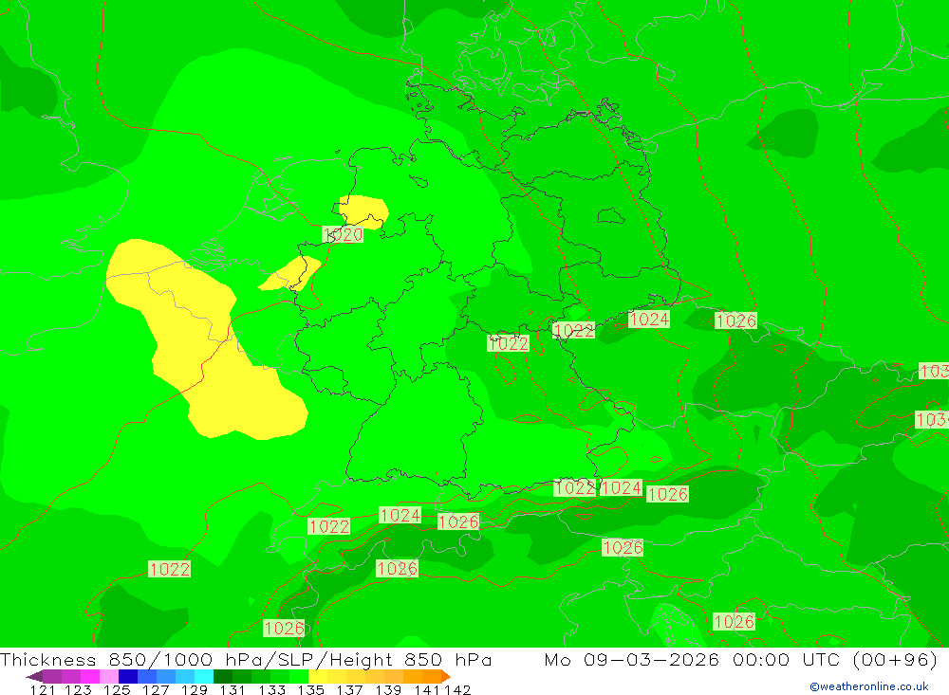
Task: Click the dark blue legend swatch at 125
Action: click(128, 676)
